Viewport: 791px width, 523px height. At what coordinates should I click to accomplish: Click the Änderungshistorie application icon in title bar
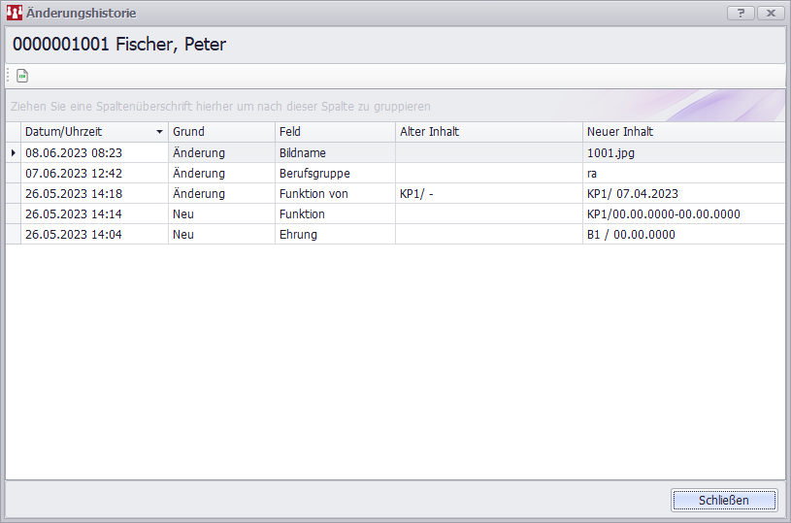[15, 14]
